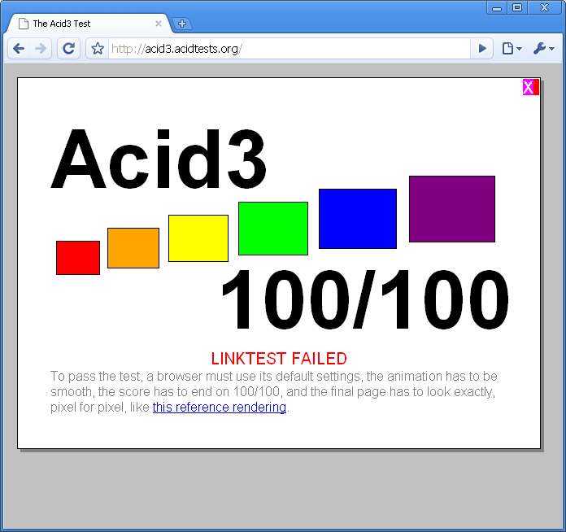566x532 pixels.
Task: Open the page control menu
Action: pyautogui.click(x=512, y=48)
